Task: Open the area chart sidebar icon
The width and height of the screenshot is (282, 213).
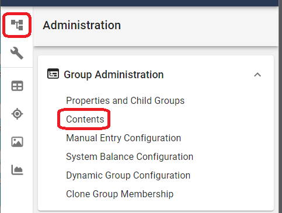Action: point(17,170)
